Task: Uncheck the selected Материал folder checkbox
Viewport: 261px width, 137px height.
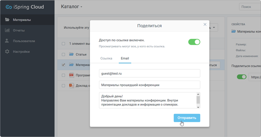Action: (63, 65)
